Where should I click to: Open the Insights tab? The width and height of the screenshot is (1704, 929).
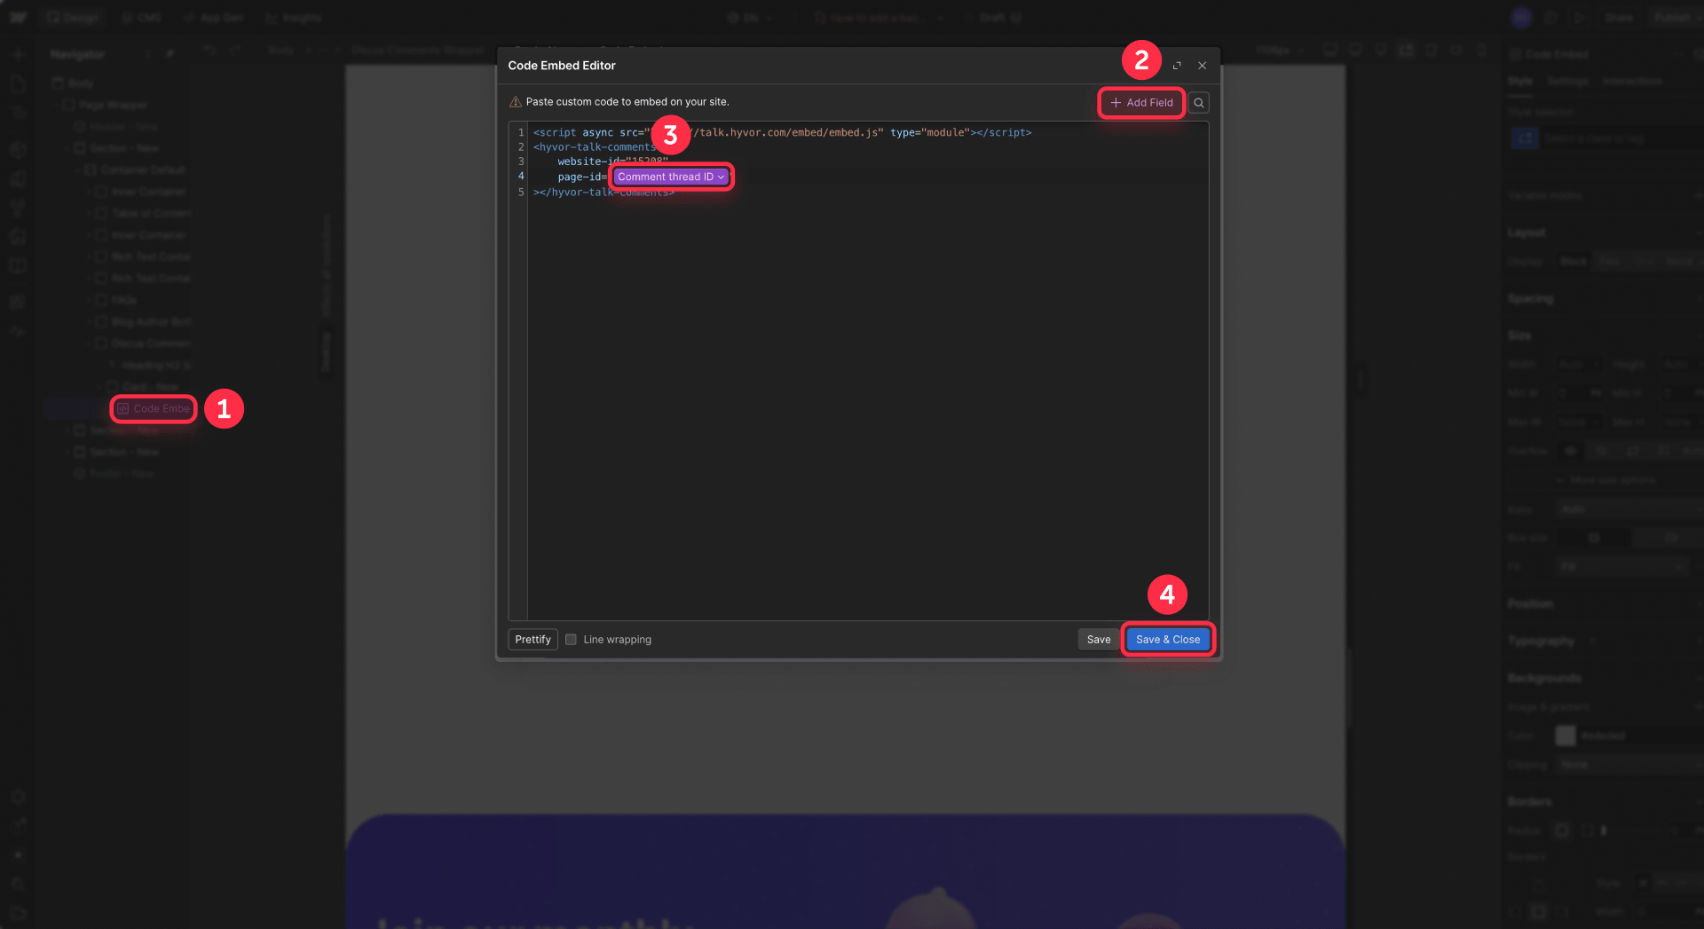pos(293,18)
